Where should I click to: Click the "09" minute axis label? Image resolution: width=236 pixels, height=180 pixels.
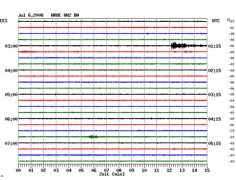point(131,171)
